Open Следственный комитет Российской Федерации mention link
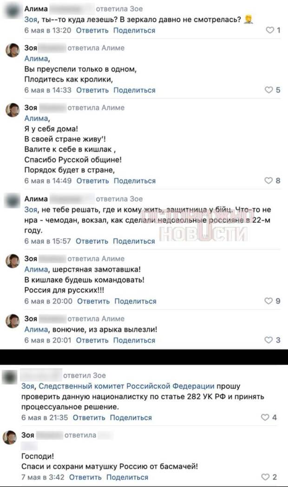Viewport: 288px width, 487px height. tap(126, 386)
